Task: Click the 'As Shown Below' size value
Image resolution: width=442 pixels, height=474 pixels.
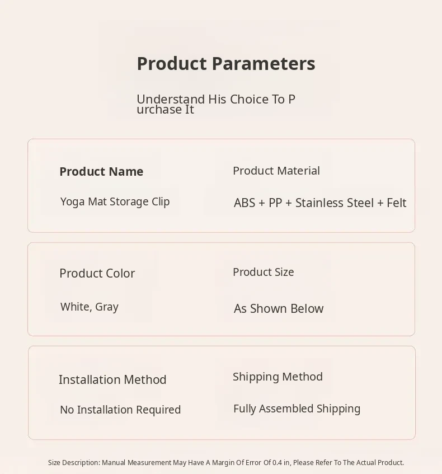Action: pos(279,308)
